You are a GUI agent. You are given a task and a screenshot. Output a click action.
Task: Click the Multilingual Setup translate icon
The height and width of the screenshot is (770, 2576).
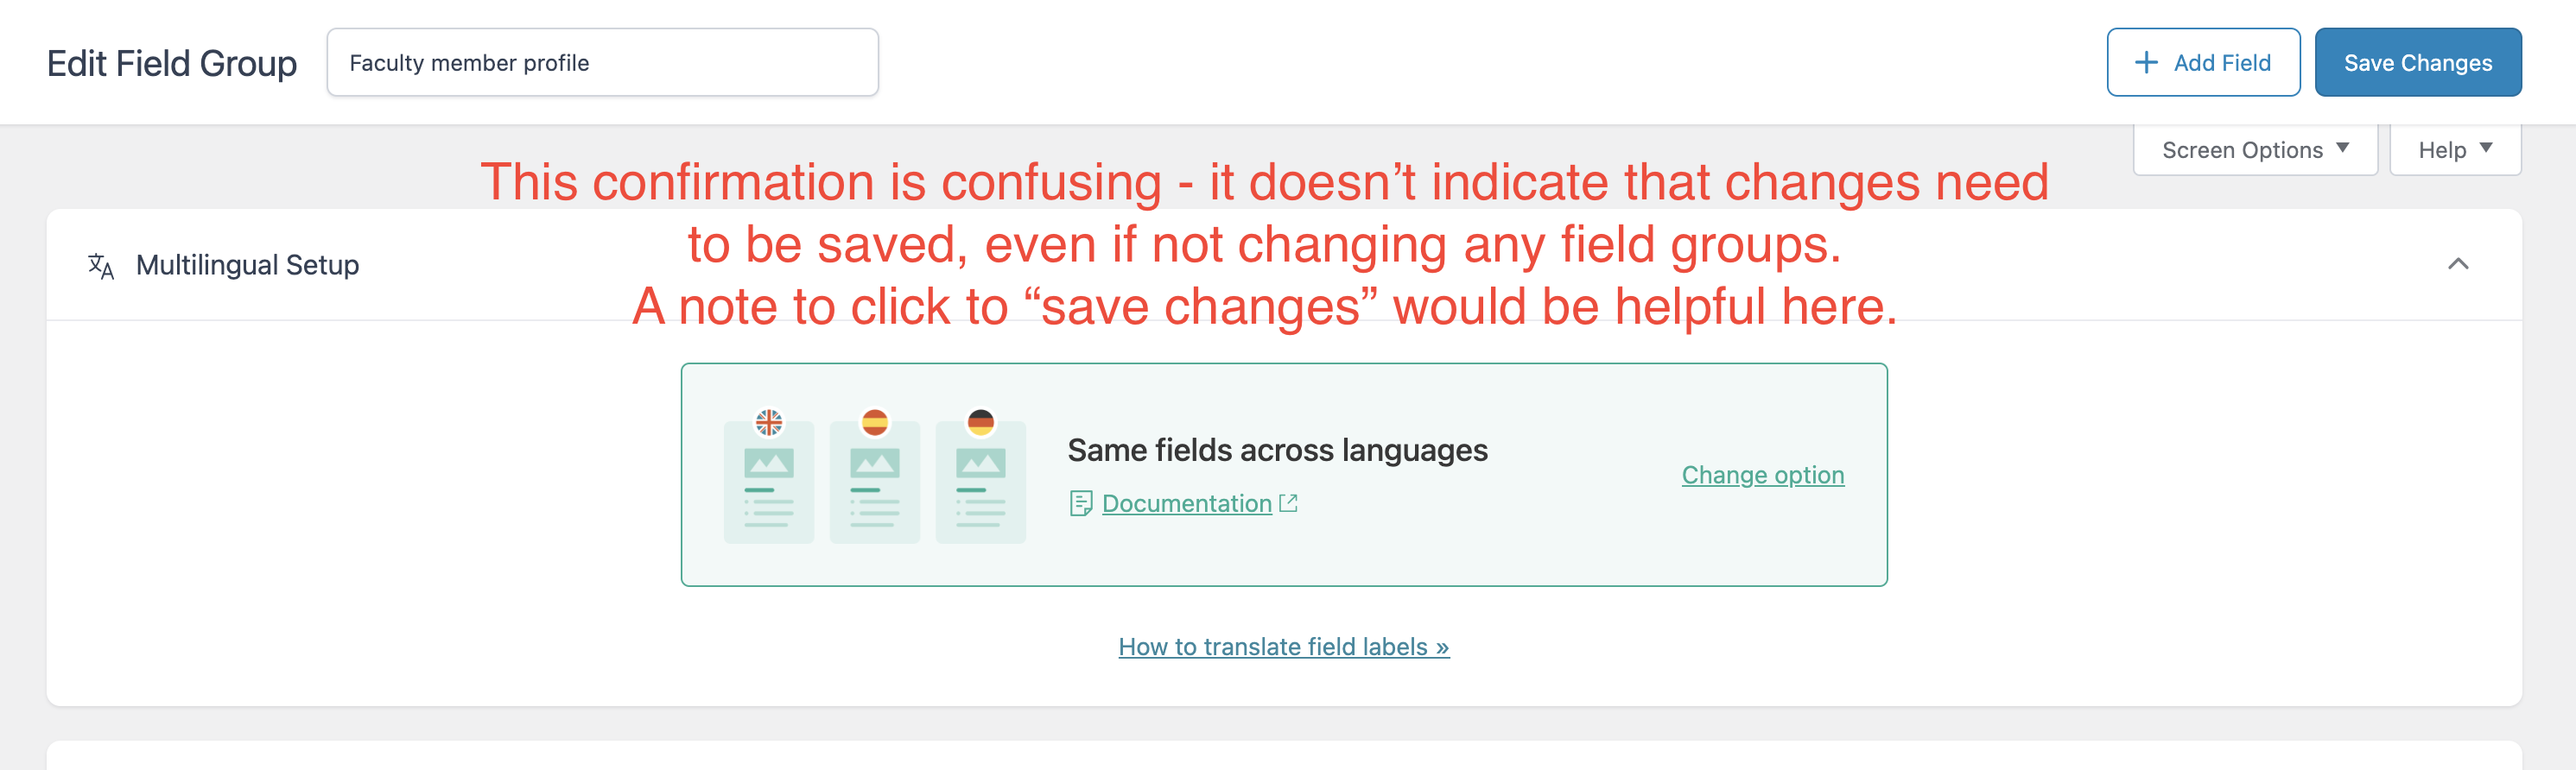coord(101,266)
